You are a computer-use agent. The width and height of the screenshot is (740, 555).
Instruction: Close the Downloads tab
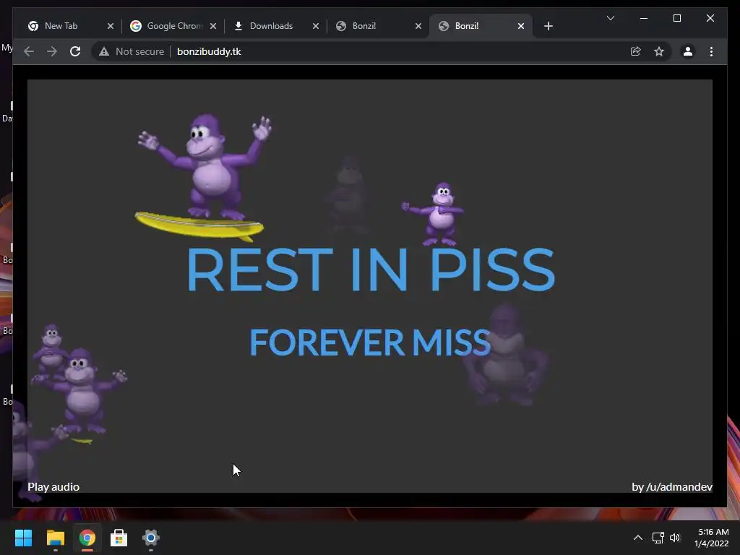(x=316, y=26)
